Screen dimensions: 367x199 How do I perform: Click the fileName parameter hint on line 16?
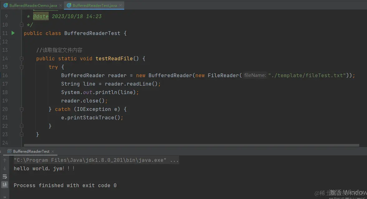click(255, 75)
